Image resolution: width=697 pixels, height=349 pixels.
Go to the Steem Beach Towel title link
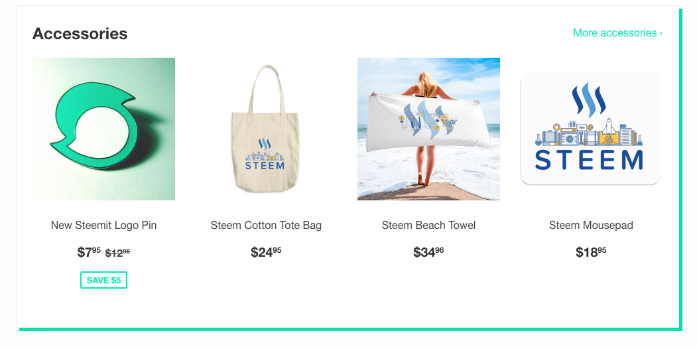tap(428, 225)
